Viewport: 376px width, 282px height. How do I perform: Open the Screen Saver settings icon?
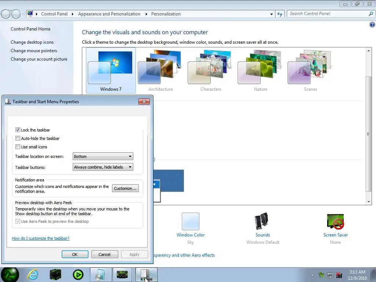click(x=335, y=221)
